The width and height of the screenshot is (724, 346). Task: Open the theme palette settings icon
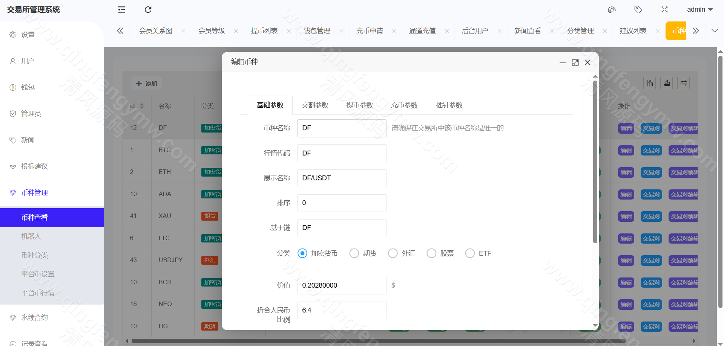[612, 9]
